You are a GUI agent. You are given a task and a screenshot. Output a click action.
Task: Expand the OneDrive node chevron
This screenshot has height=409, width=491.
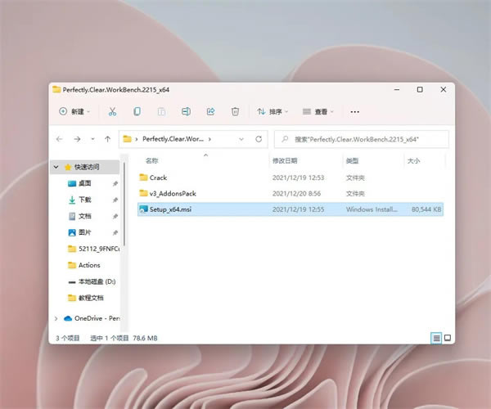coord(56,318)
